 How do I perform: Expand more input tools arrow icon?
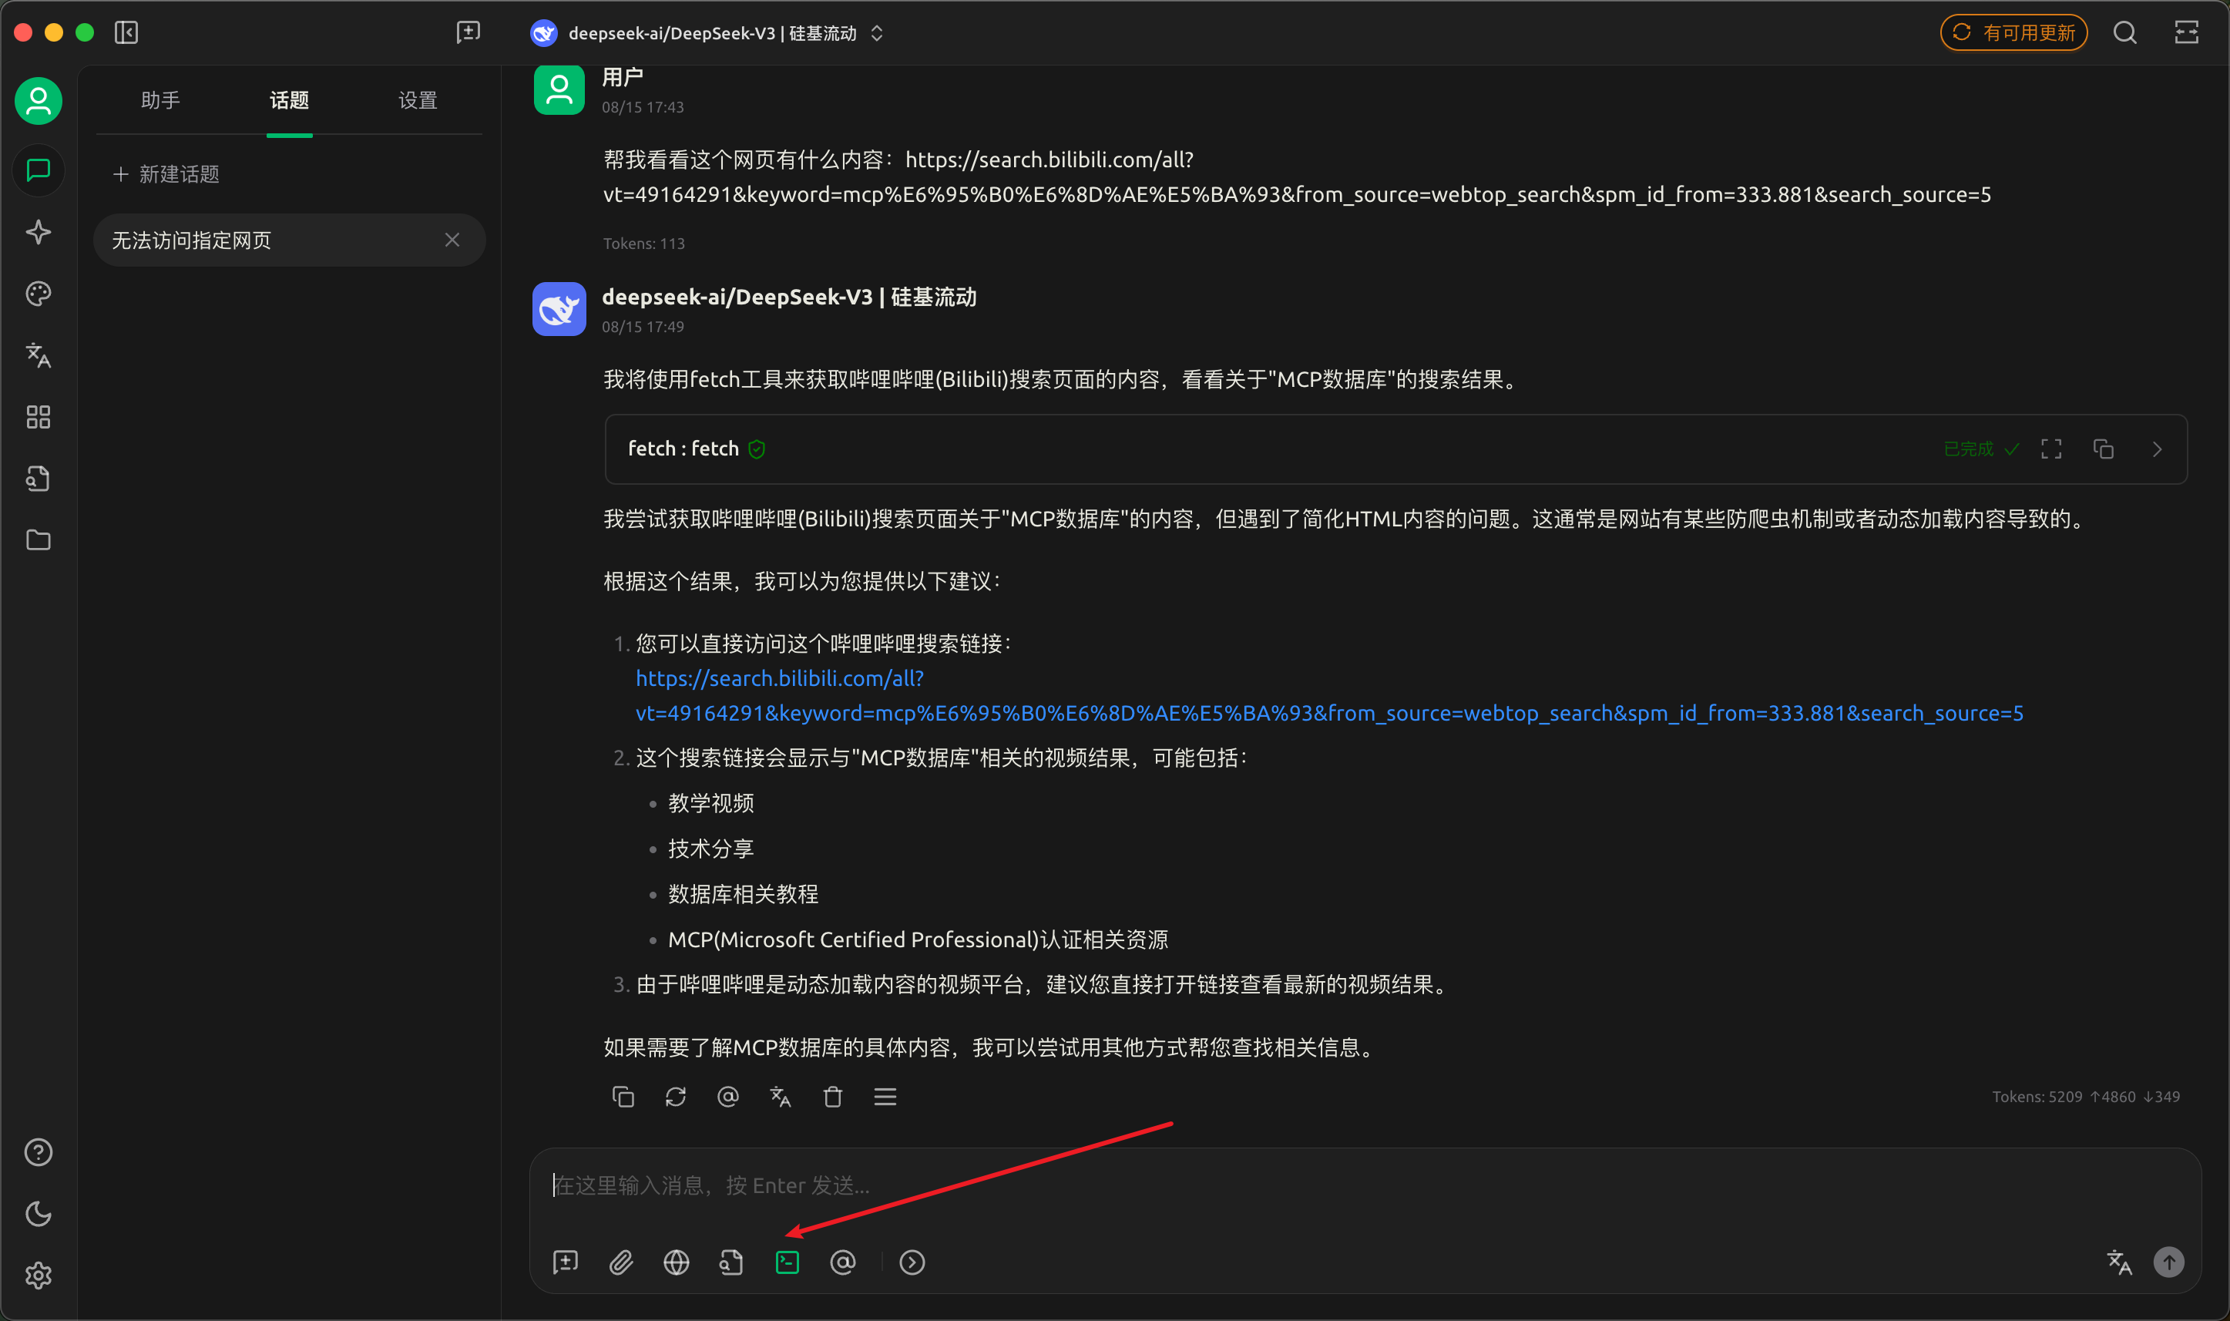click(912, 1262)
